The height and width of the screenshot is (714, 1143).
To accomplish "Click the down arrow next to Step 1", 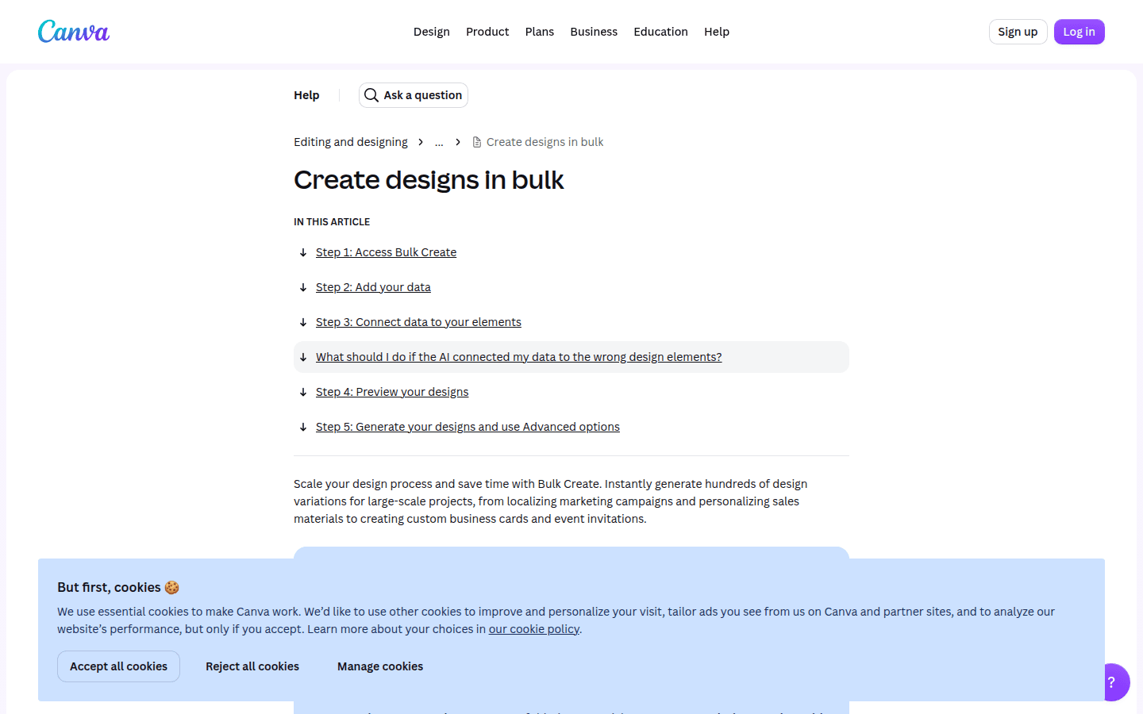I will coord(303,252).
